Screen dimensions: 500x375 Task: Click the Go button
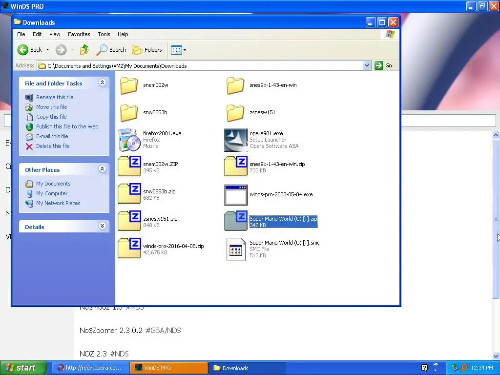pos(383,65)
